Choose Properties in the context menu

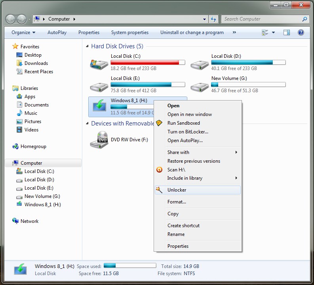click(x=178, y=246)
